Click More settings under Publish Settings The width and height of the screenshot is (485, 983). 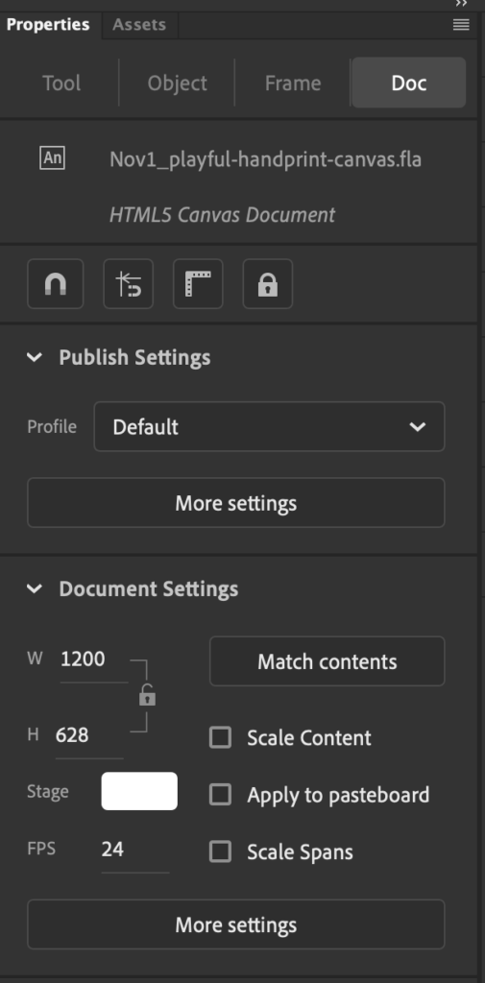tap(236, 503)
